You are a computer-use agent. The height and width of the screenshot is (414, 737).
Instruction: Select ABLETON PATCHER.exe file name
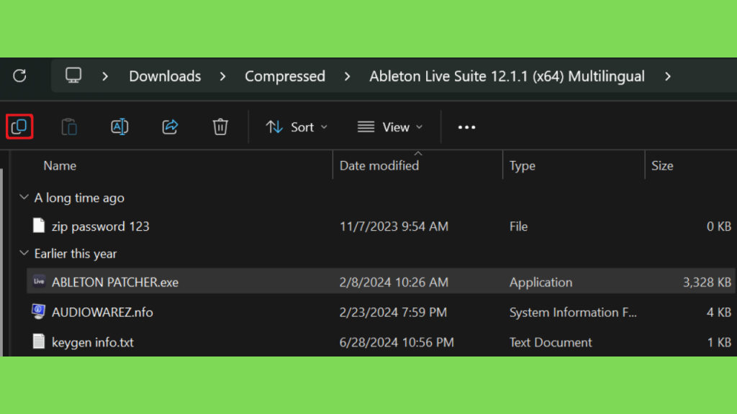114,282
